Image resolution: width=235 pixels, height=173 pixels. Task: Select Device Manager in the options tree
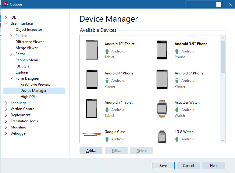34,91
